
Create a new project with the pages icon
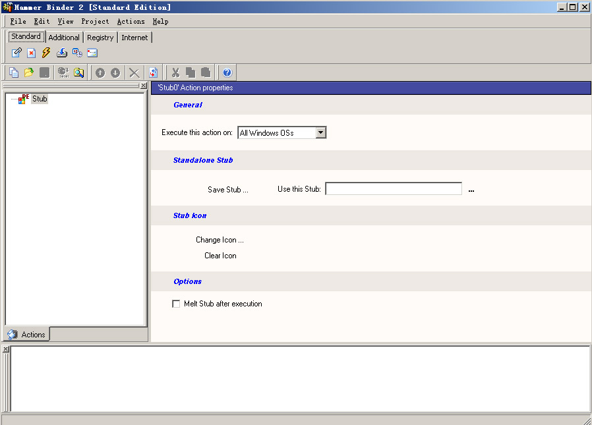point(14,72)
